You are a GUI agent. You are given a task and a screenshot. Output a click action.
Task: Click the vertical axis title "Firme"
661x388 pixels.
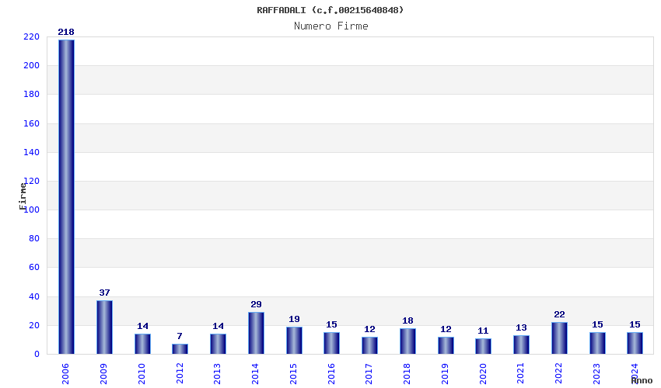[x=23, y=196]
